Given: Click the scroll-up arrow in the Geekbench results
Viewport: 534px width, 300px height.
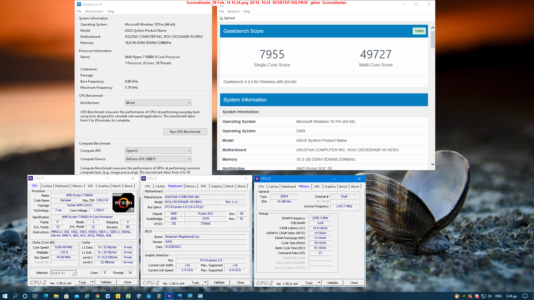Looking at the screenshot, I should click(433, 28).
